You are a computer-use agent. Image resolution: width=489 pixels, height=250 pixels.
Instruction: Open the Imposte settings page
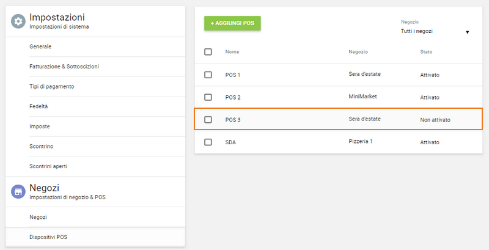[40, 126]
